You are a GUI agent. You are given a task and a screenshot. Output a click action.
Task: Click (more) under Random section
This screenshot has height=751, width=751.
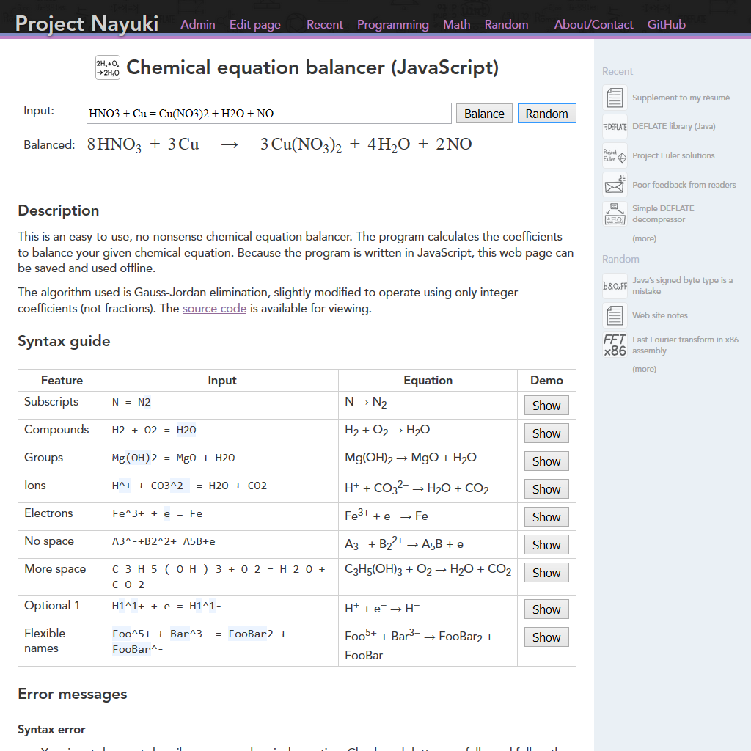point(644,370)
